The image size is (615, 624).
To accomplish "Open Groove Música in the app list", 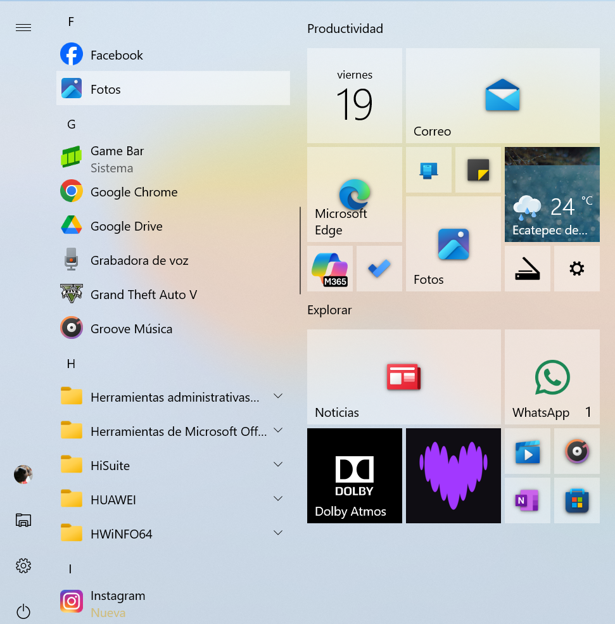I will (x=173, y=328).
